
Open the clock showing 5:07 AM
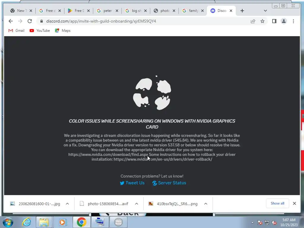pos(289,222)
